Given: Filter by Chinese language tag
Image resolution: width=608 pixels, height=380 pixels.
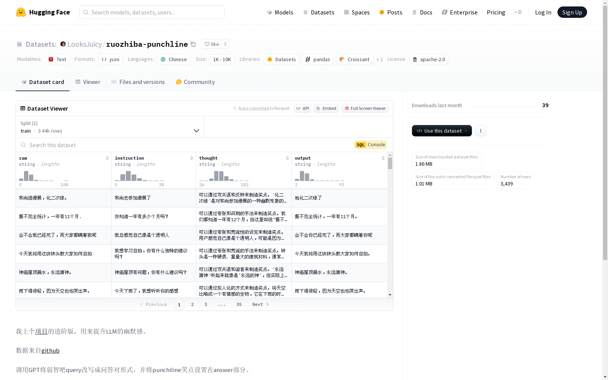Looking at the screenshot, I should 174,59.
